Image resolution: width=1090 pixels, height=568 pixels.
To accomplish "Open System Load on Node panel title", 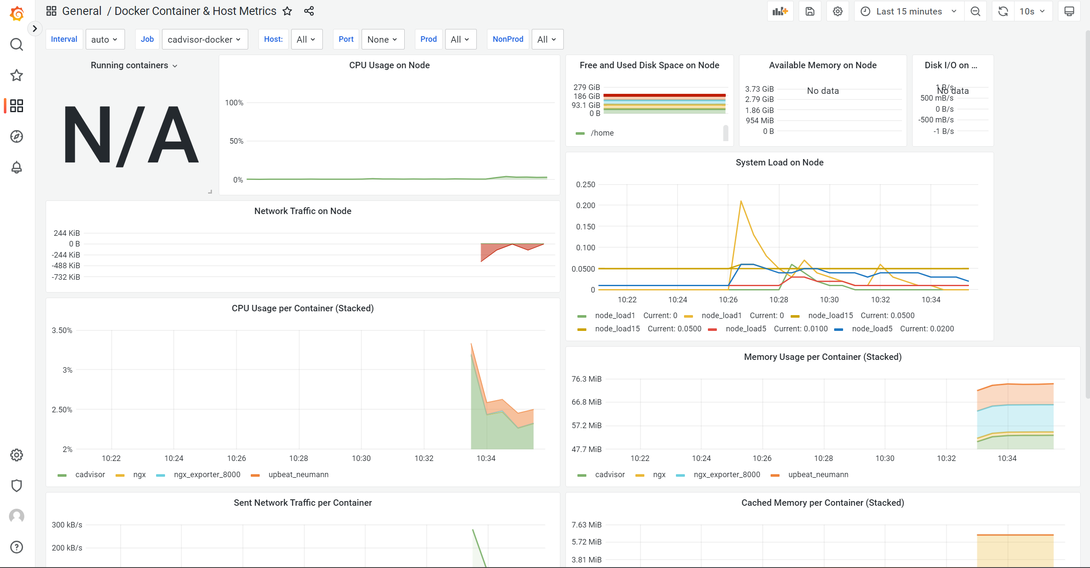I will (x=780, y=162).
